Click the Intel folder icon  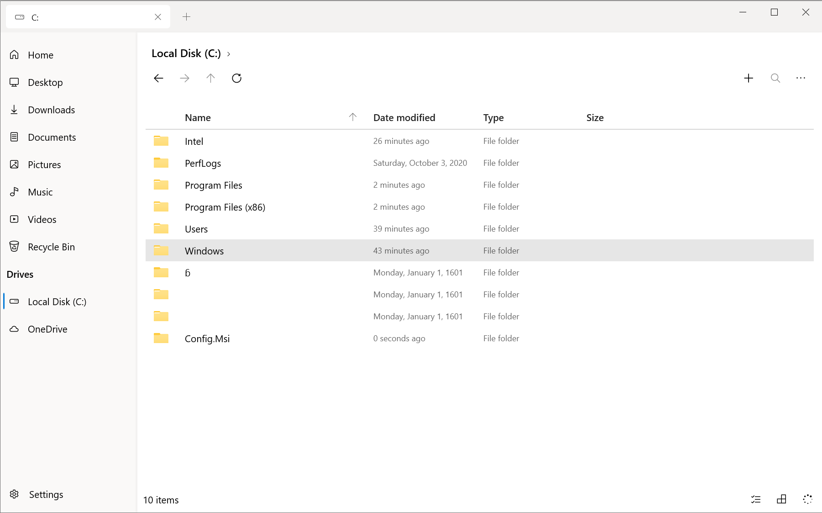pyautogui.click(x=161, y=141)
